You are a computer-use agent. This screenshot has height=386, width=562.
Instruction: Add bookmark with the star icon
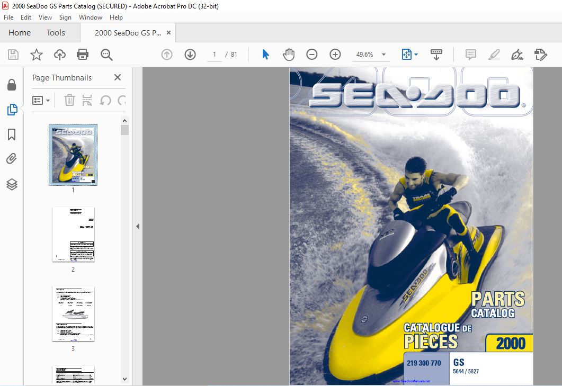tap(36, 55)
